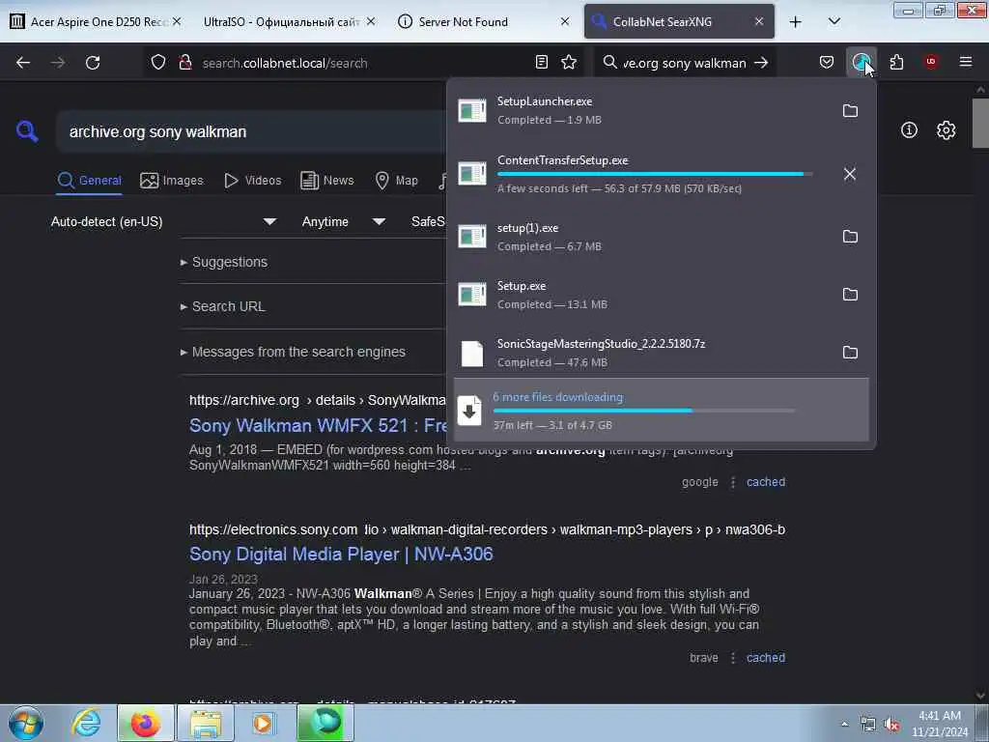The height and width of the screenshot is (742, 989).
Task: Open Sony Walkman WMFX 521 result
Action: click(318, 426)
